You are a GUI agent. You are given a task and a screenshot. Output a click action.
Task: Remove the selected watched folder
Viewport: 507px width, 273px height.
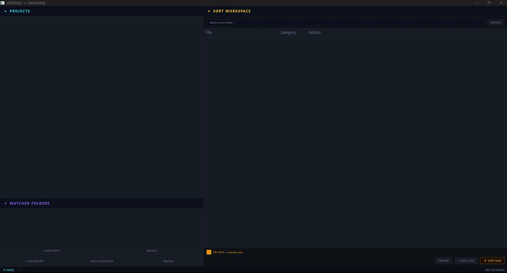[152, 251]
